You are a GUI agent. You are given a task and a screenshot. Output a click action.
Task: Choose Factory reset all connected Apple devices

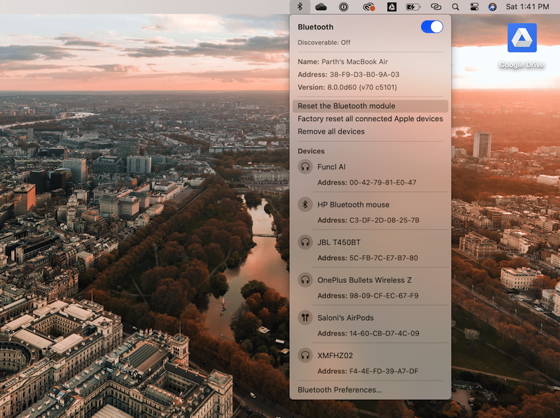pyautogui.click(x=370, y=119)
